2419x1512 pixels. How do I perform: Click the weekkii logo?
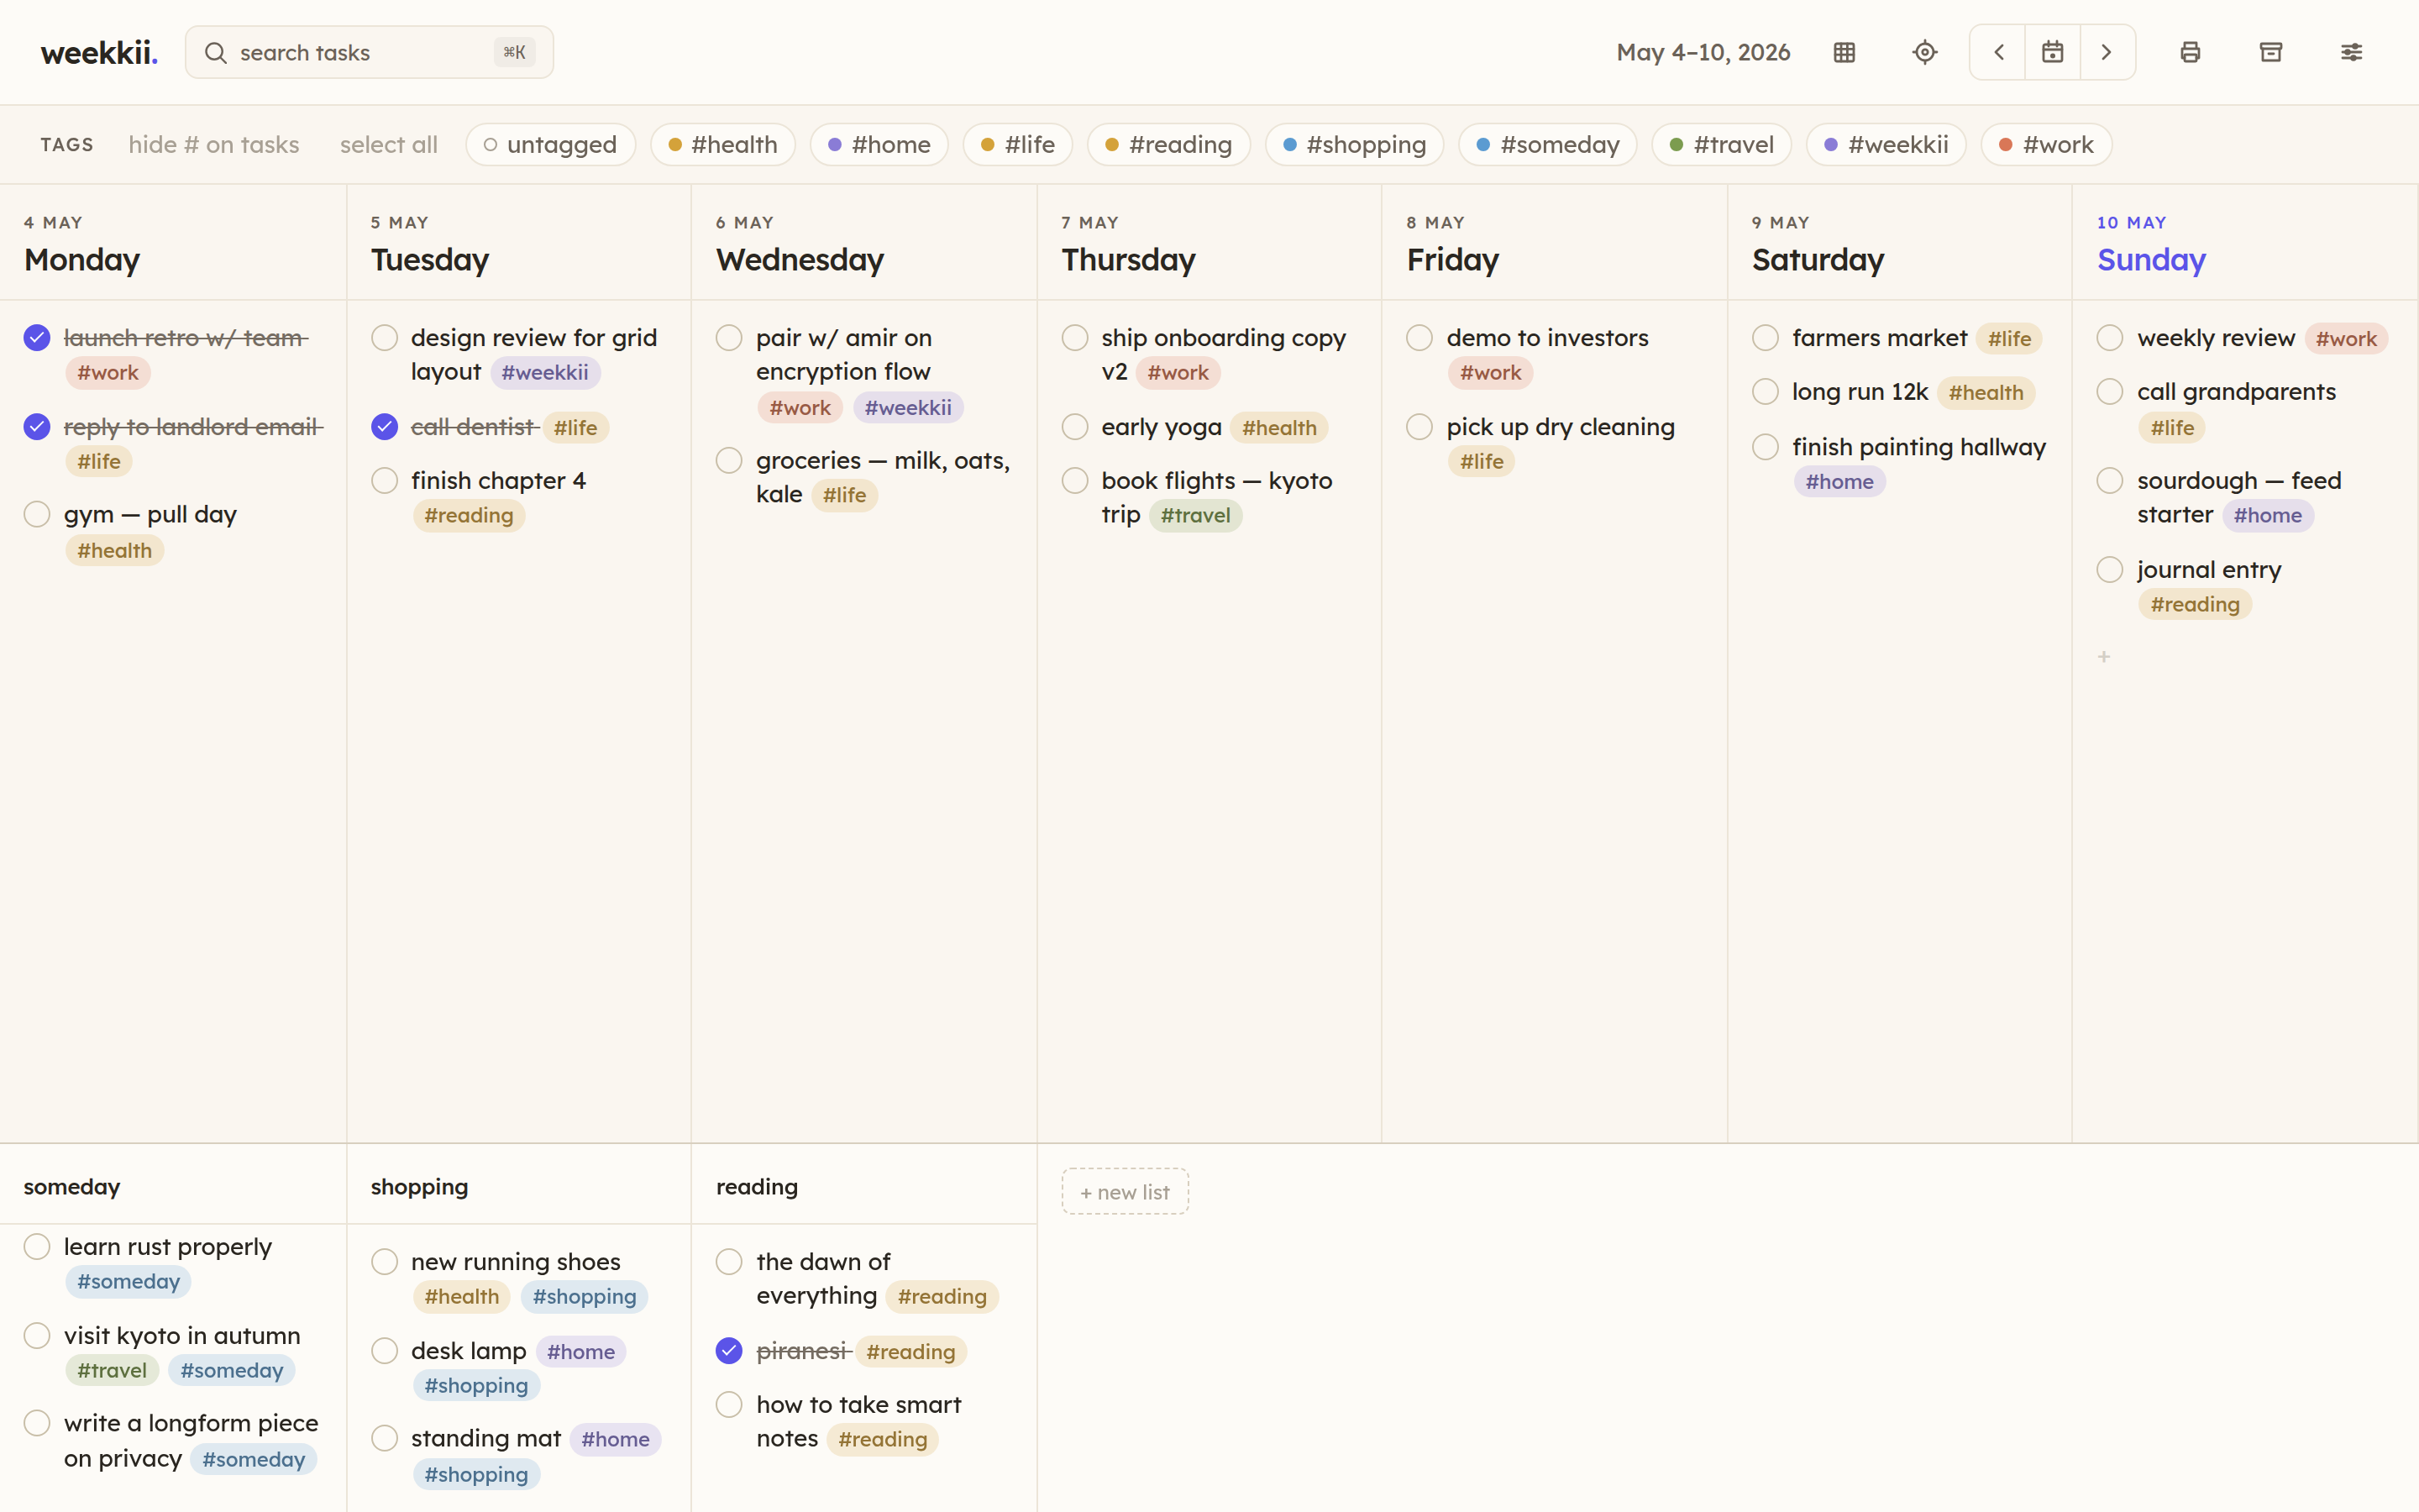[x=99, y=52]
